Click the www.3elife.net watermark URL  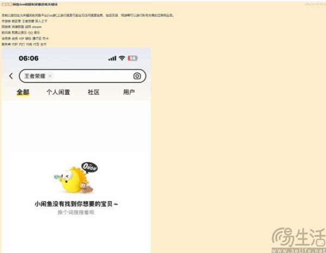(298, 250)
